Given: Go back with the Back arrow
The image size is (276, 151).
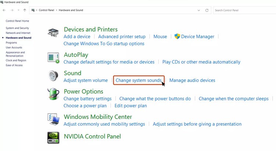Looking at the screenshot, I should [4, 10].
